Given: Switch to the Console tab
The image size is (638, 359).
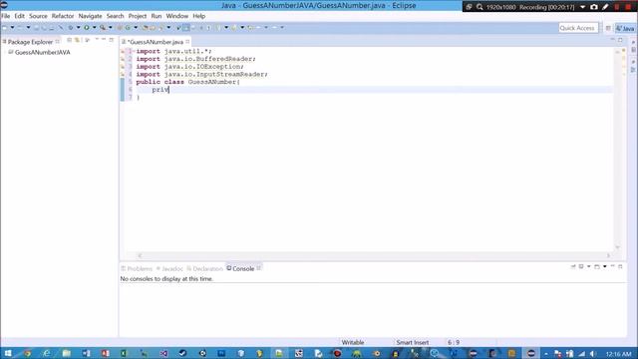Looking at the screenshot, I should (x=240, y=268).
